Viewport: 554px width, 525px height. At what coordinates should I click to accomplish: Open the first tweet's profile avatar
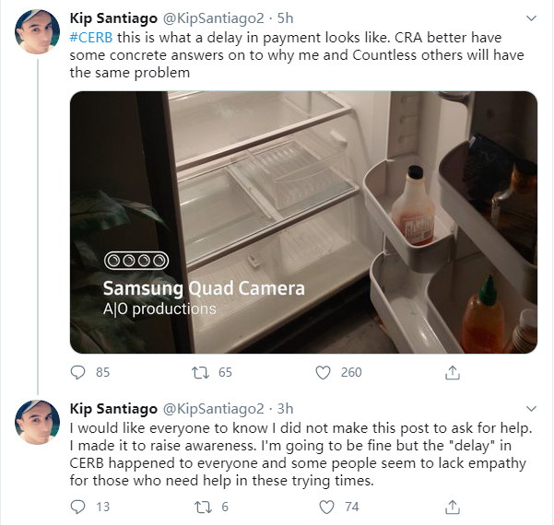[38, 36]
